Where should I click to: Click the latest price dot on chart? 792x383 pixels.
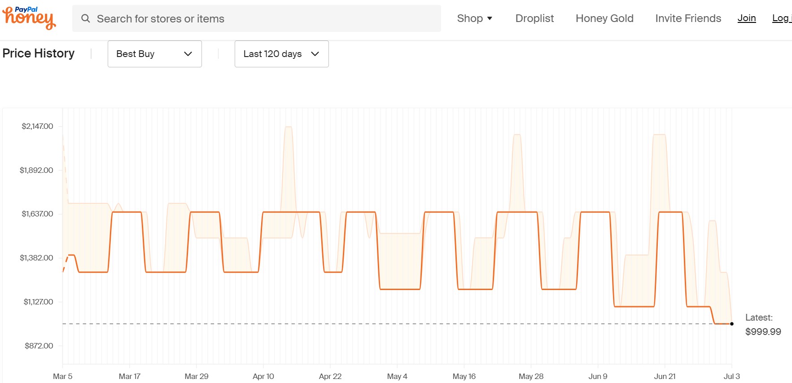point(732,324)
